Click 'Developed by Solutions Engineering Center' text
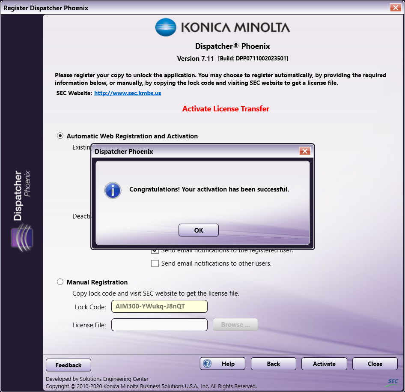The width and height of the screenshot is (405, 392). [97, 379]
